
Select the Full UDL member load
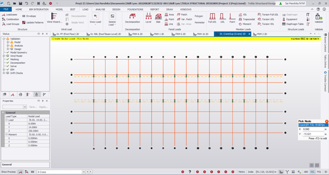pyautogui.click(x=212, y=18)
